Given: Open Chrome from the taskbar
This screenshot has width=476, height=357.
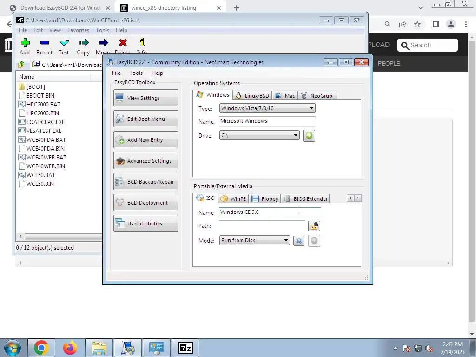Looking at the screenshot, I should 41,348.
